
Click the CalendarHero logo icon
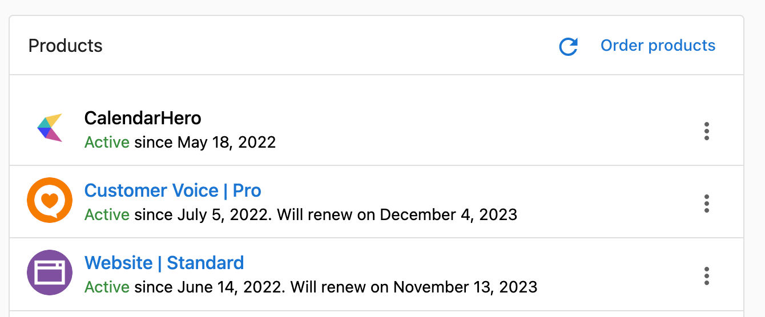(x=50, y=128)
